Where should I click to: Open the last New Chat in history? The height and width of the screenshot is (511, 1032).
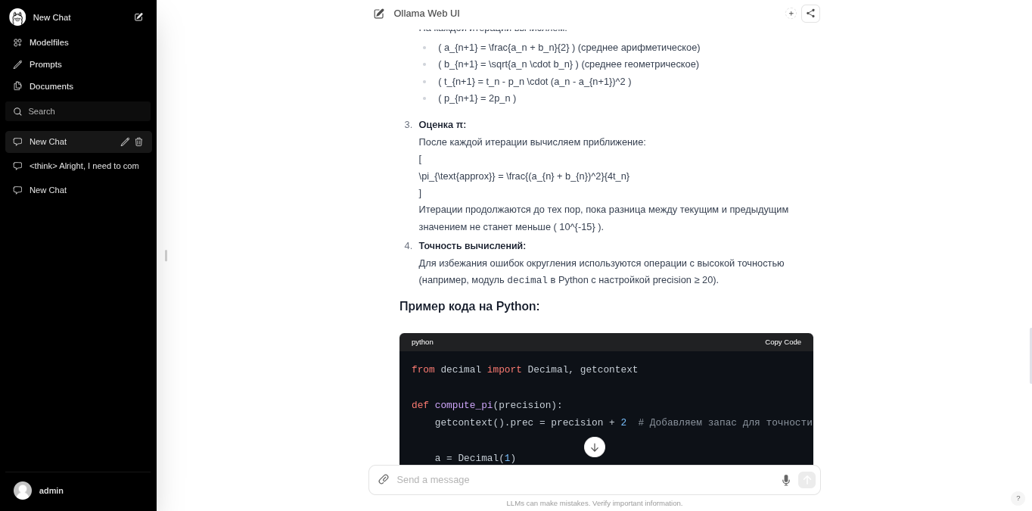point(48,190)
